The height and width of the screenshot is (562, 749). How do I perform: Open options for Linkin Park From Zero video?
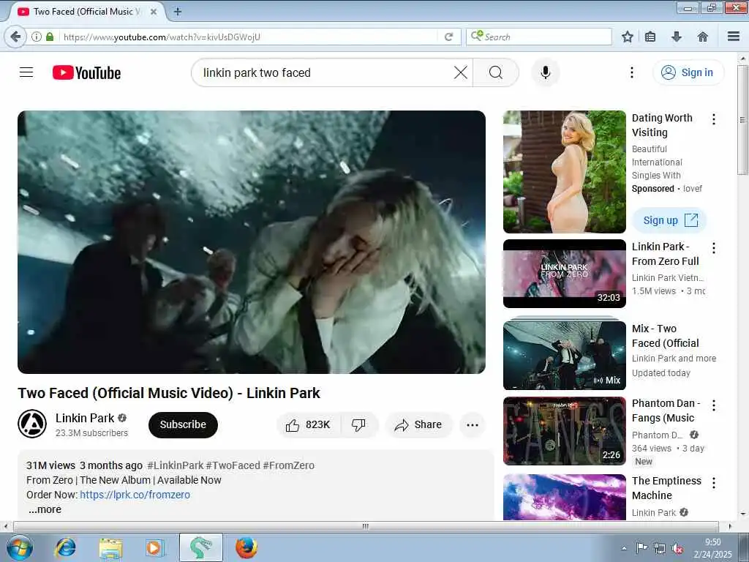(714, 247)
